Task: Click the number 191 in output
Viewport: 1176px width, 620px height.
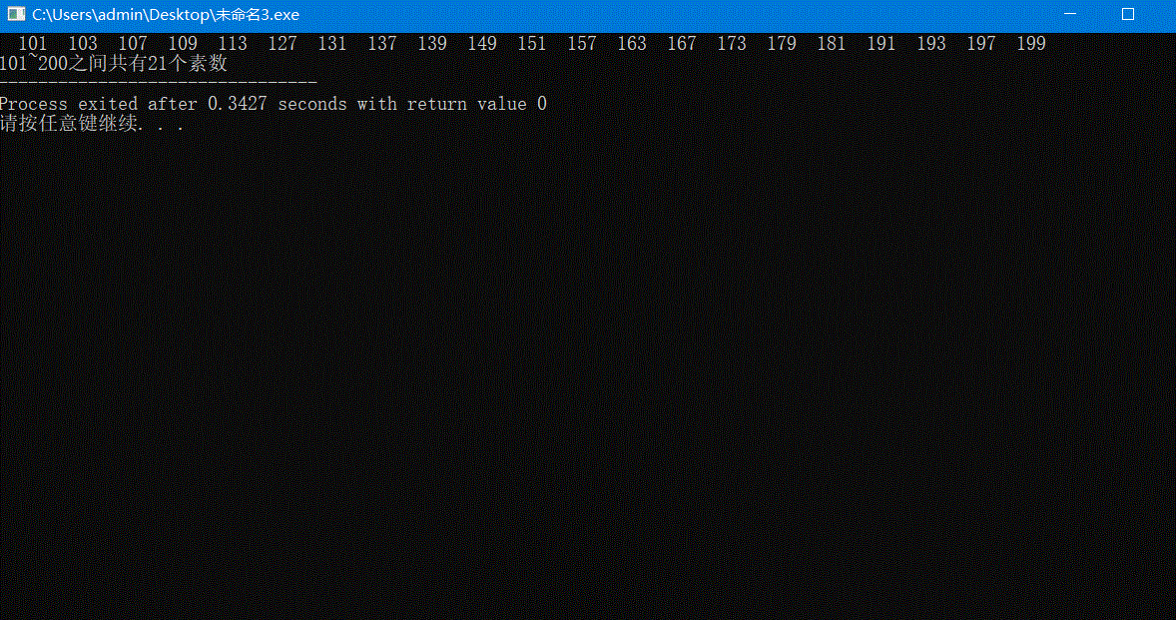Action: point(882,44)
